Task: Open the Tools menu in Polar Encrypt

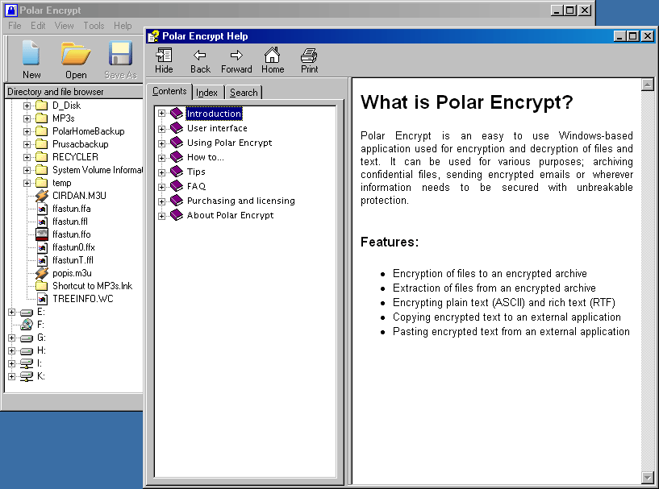Action: (x=94, y=26)
